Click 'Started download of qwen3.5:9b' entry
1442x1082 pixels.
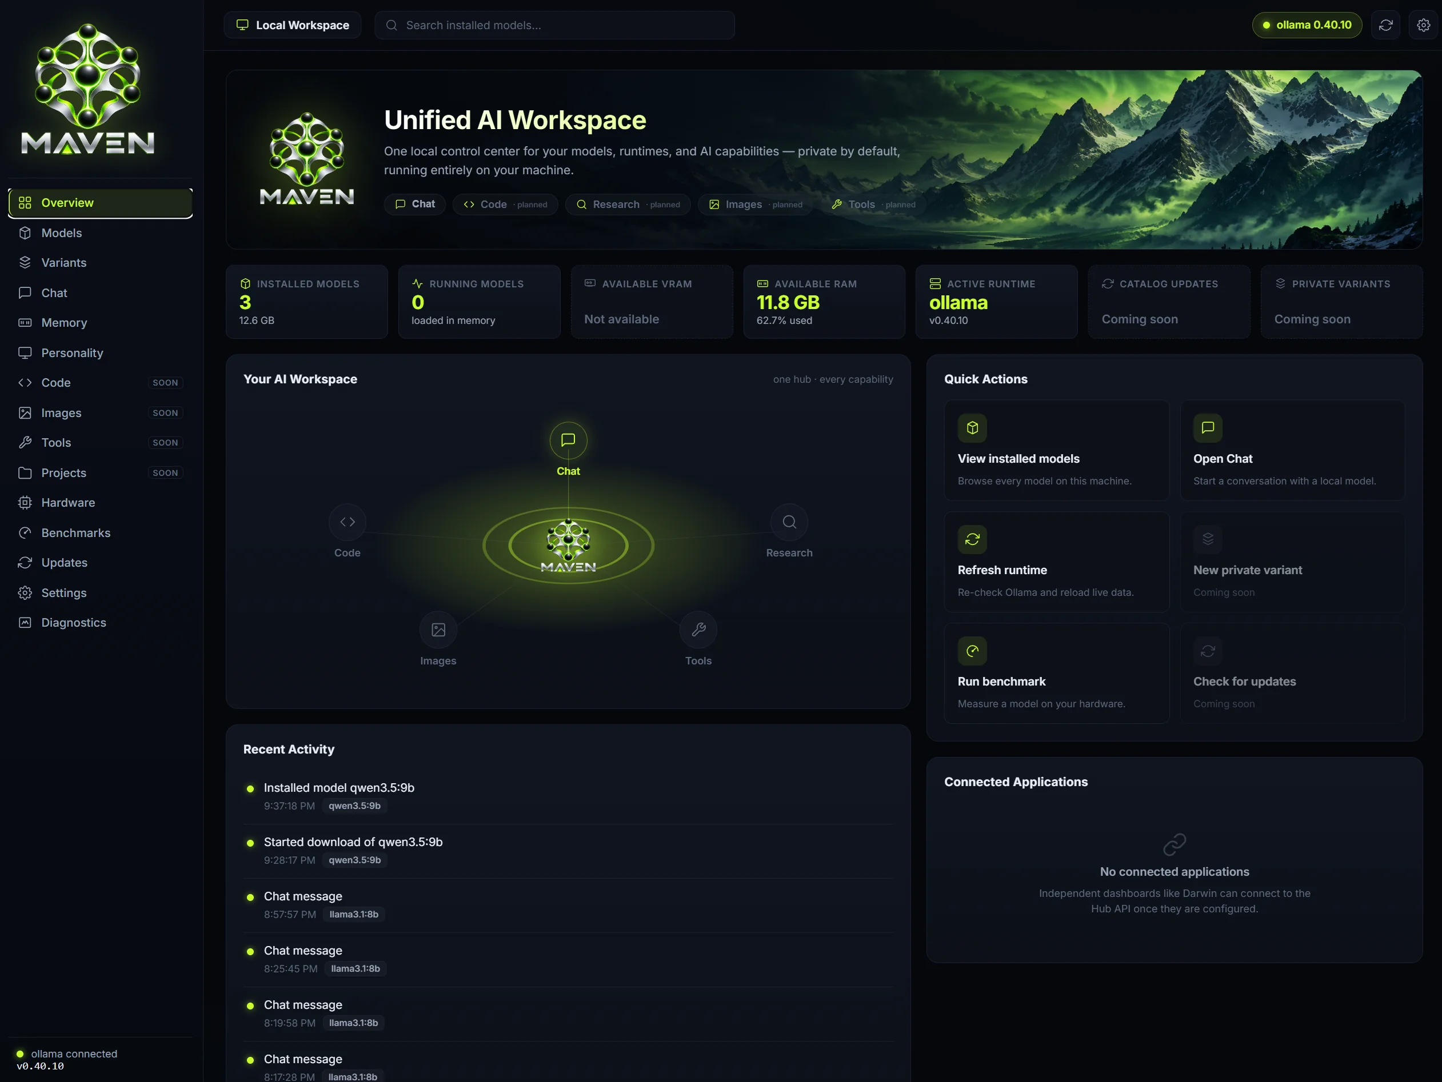click(568, 851)
